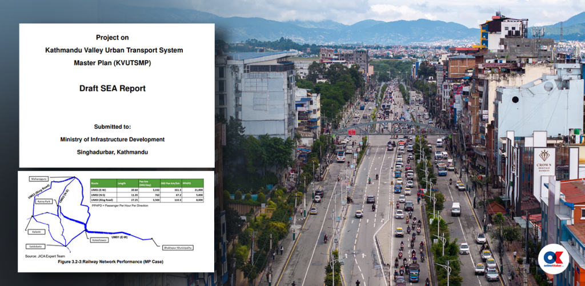585x286 pixels.
Task: Click the Satdobato map label box
Action: [x=35, y=247]
